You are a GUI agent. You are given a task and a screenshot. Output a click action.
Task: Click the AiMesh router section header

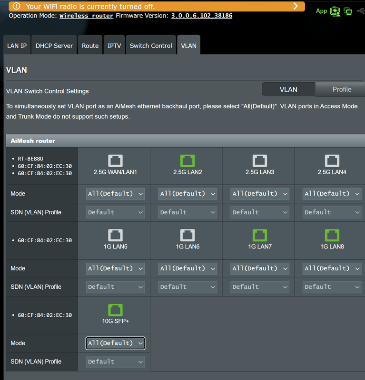[185, 141]
